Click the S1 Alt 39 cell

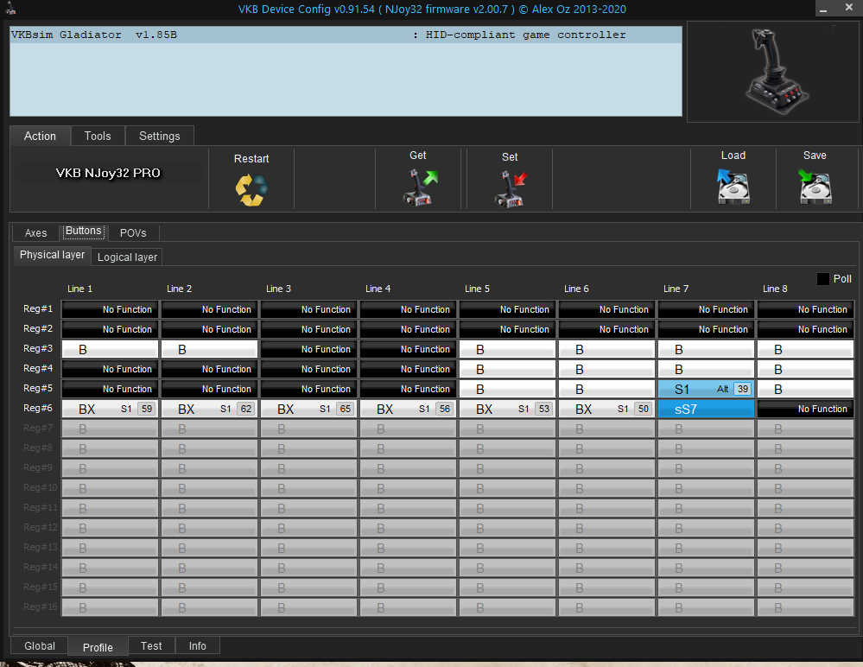pyautogui.click(x=706, y=389)
